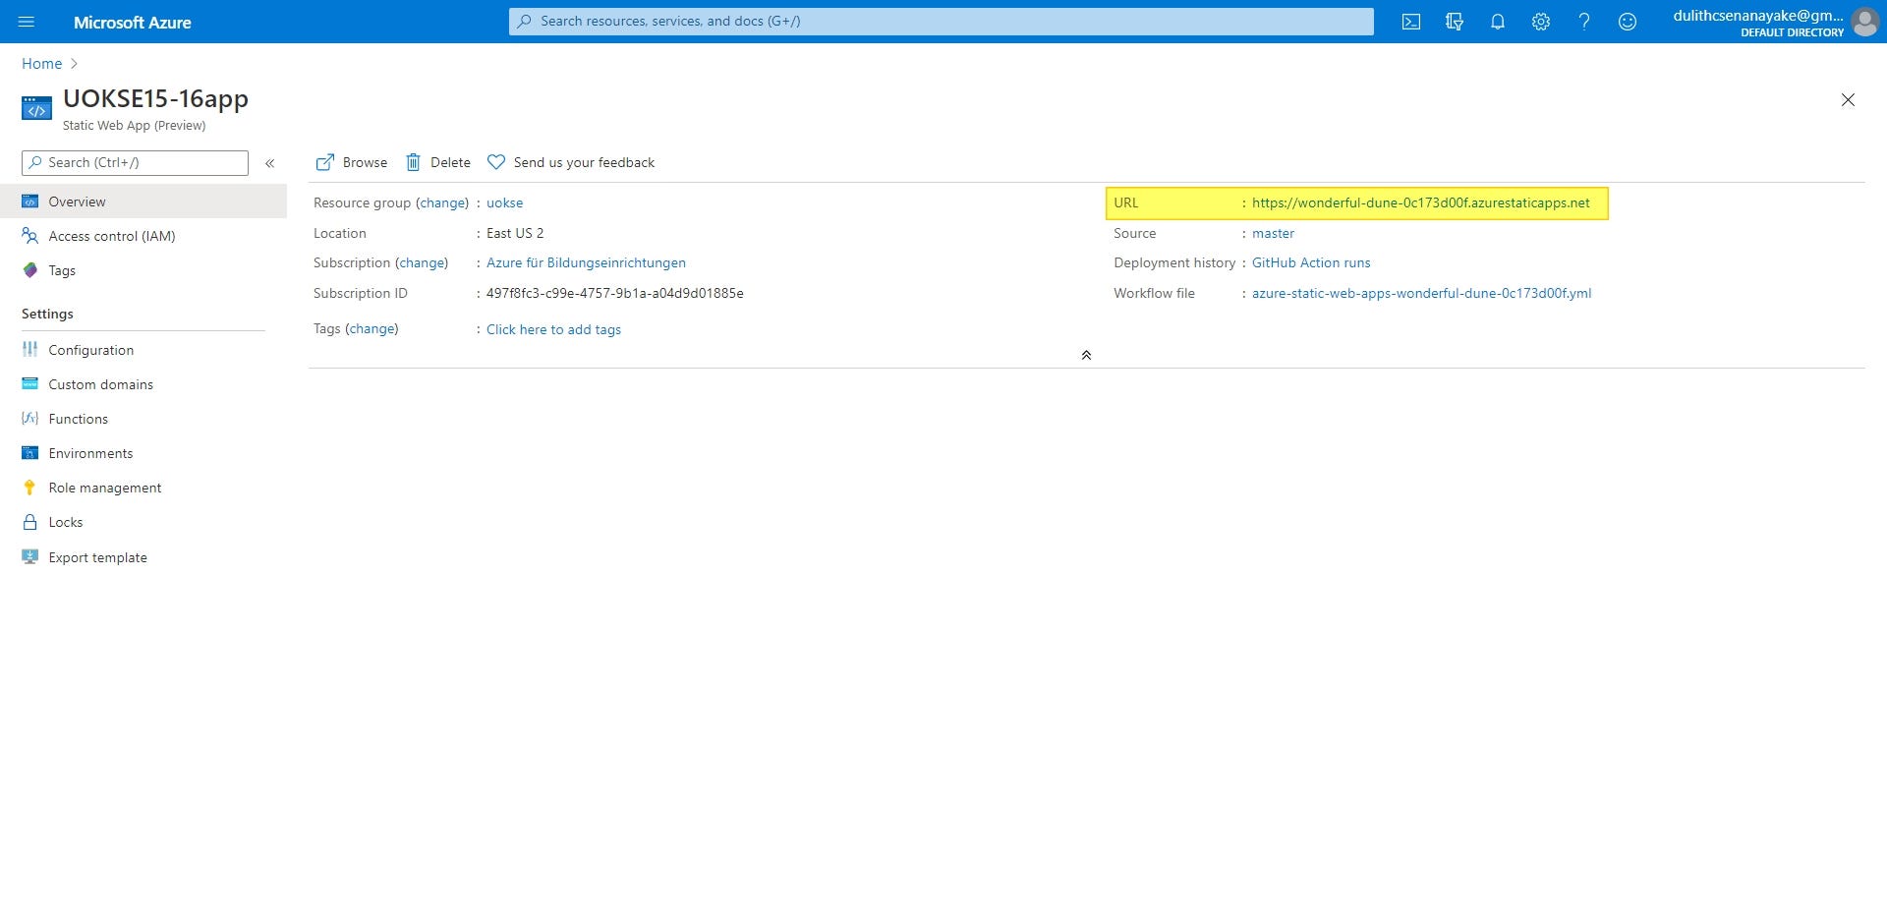1887x921 pixels.
Task: Click the Delete toolbar button
Action: point(438,162)
